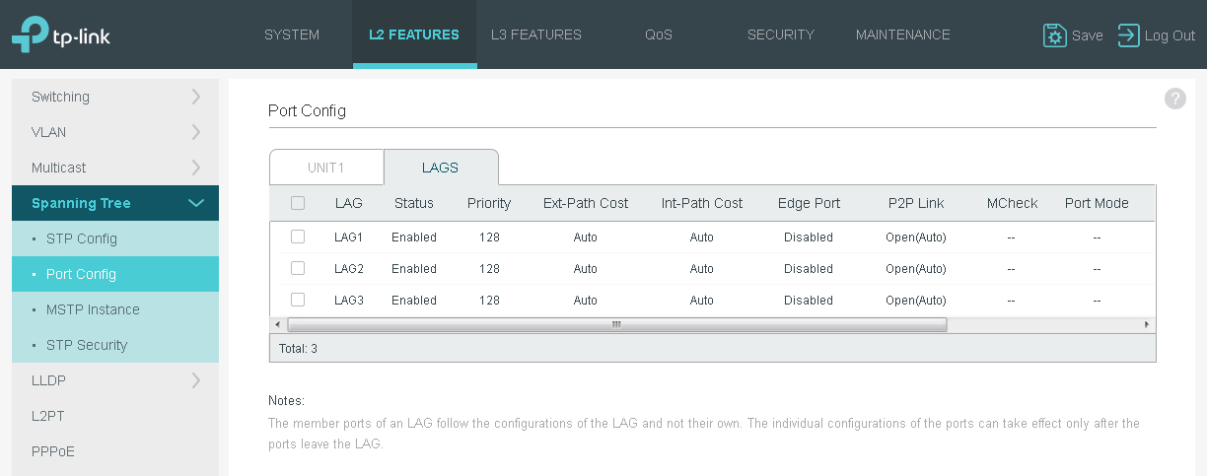Expand the Multicast sidebar section

(115, 168)
